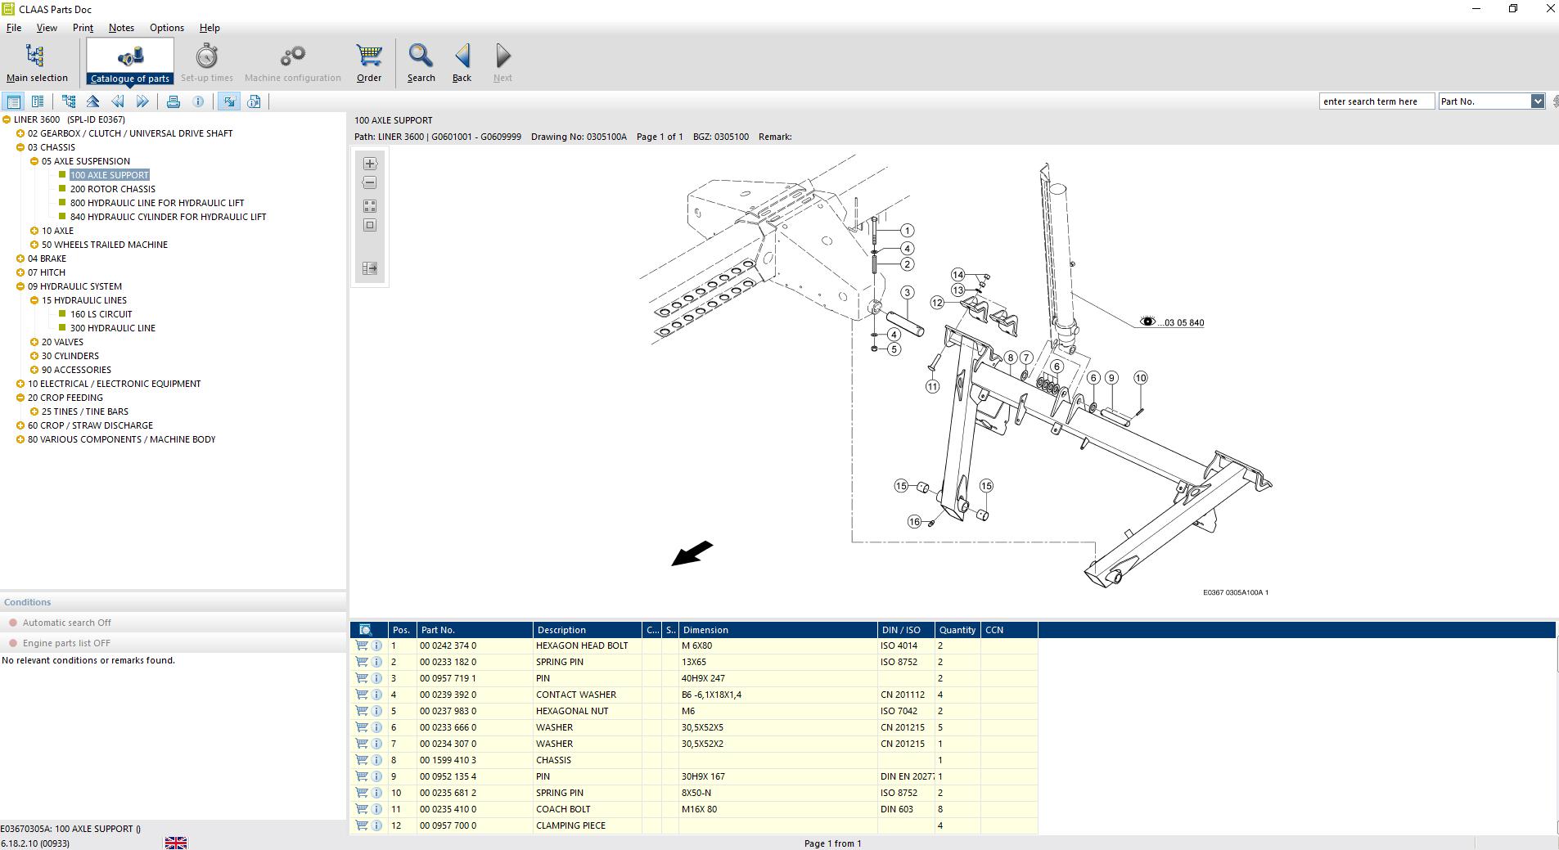Open the Part No. search type dropdown
Viewport: 1559px width, 850px height.
[x=1537, y=101]
